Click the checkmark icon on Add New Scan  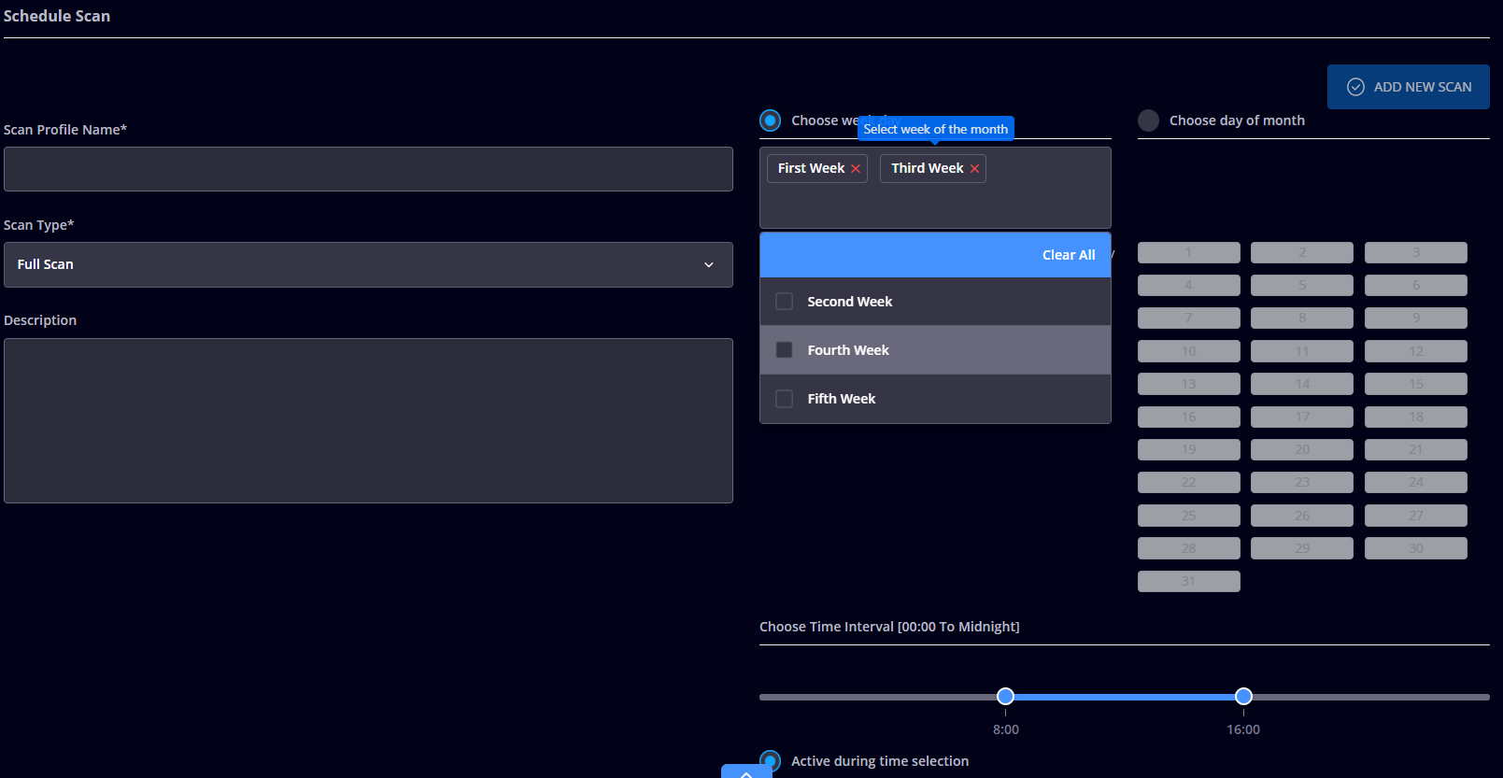pos(1355,87)
